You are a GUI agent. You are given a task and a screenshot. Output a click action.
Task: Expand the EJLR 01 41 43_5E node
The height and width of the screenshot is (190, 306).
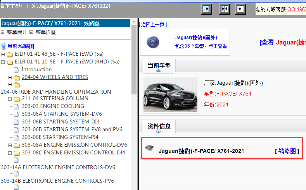[3, 54]
